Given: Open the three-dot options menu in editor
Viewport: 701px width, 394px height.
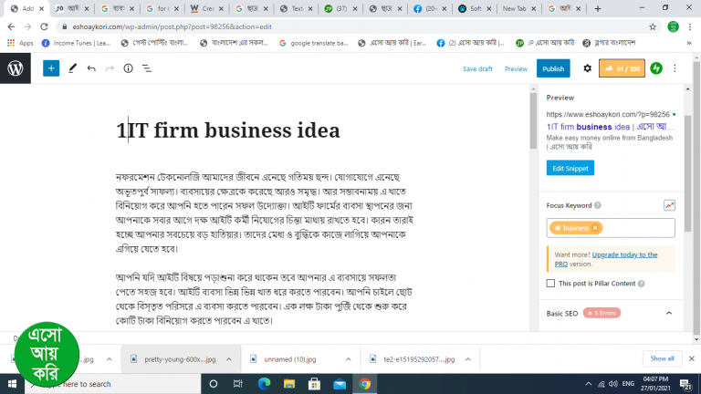Looking at the screenshot, I should point(675,68).
